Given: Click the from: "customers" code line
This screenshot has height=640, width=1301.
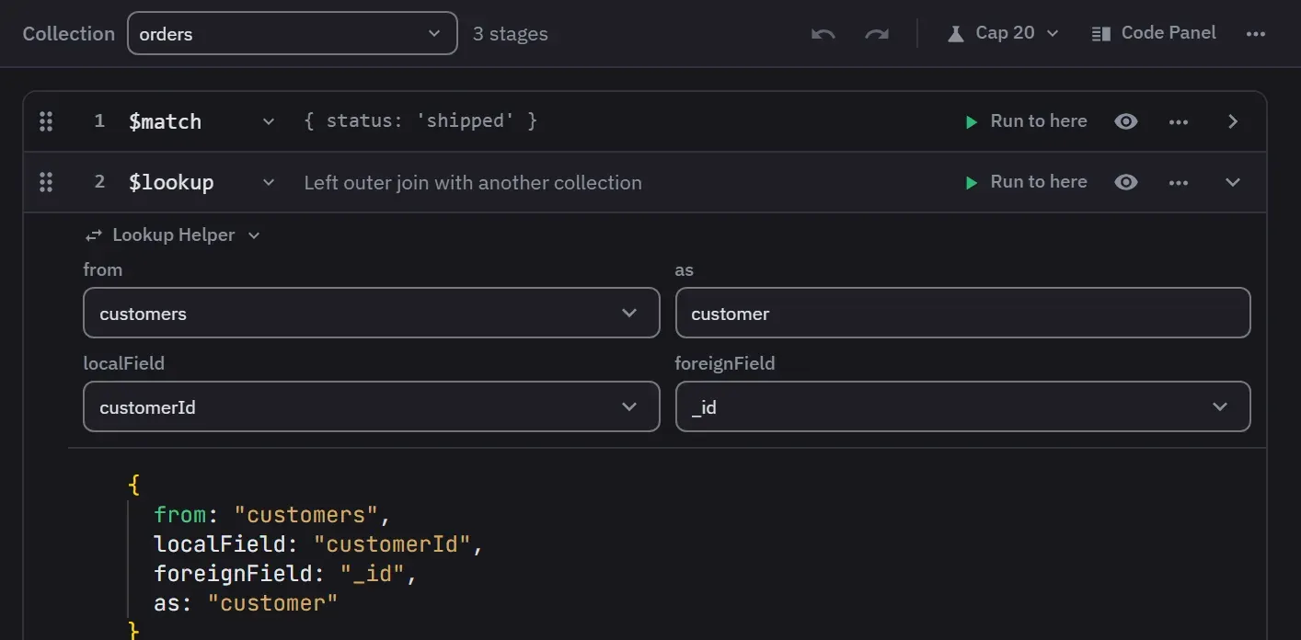Looking at the screenshot, I should (x=272, y=514).
